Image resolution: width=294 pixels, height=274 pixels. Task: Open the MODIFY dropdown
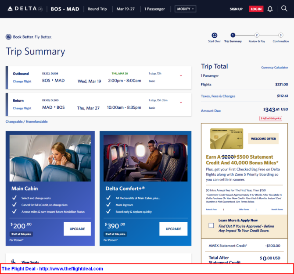(185, 9)
